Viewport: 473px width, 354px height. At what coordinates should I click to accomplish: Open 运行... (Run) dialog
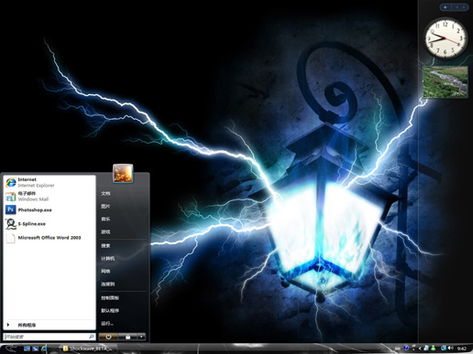coord(107,323)
